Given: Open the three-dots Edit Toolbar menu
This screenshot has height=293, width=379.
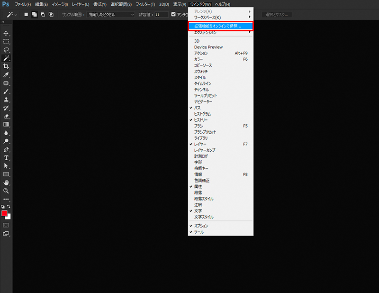Looking at the screenshot, I should tap(6, 199).
